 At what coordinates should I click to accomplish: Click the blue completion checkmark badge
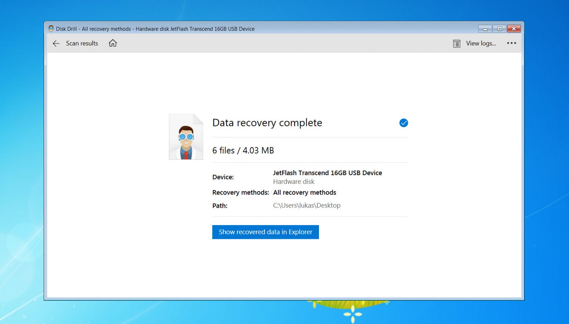pyautogui.click(x=403, y=123)
